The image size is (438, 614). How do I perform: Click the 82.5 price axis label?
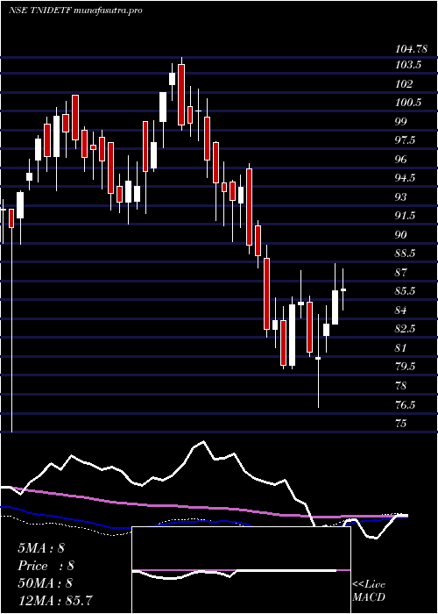(406, 329)
